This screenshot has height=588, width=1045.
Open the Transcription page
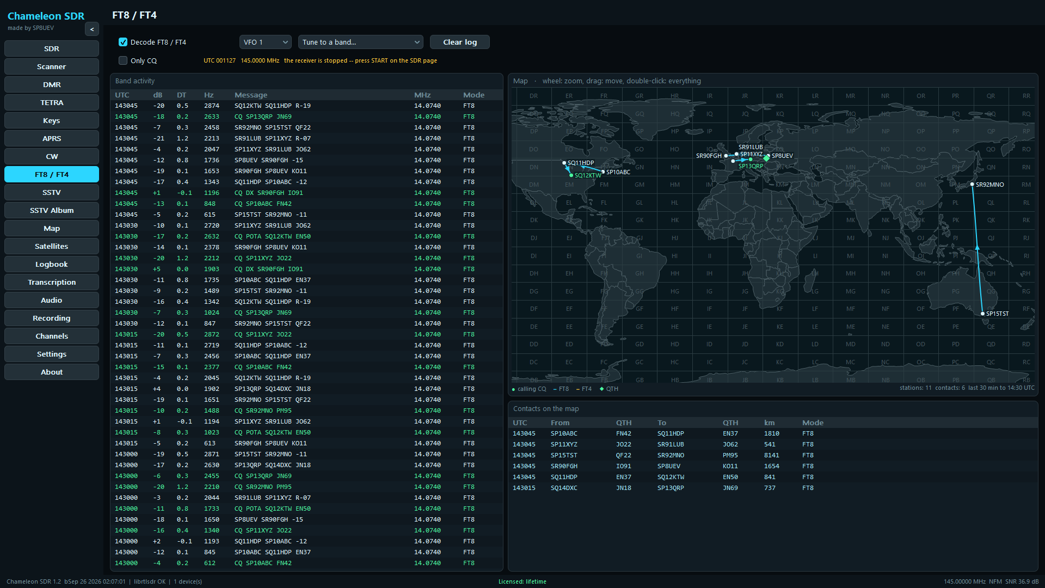coord(52,282)
